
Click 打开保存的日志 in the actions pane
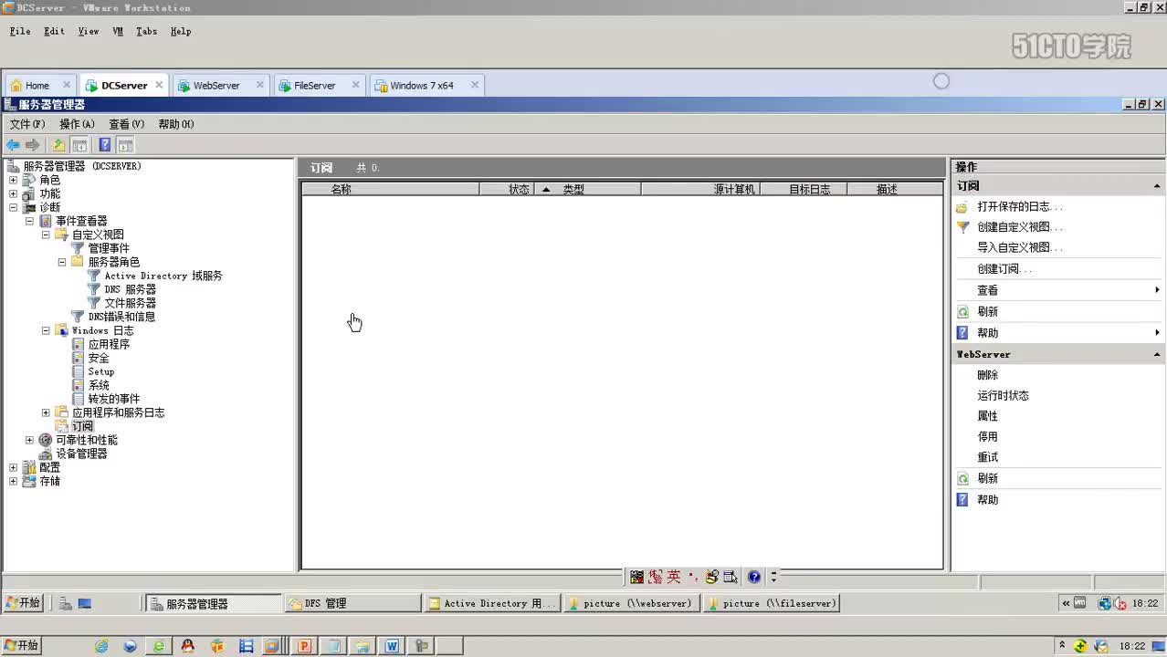(1020, 207)
